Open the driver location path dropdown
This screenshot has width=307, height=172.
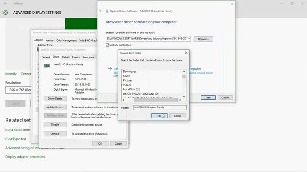coord(189,39)
